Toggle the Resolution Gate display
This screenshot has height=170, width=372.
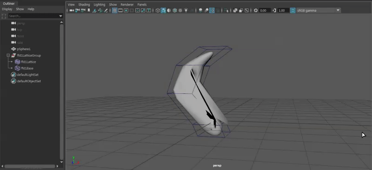click(x=126, y=10)
